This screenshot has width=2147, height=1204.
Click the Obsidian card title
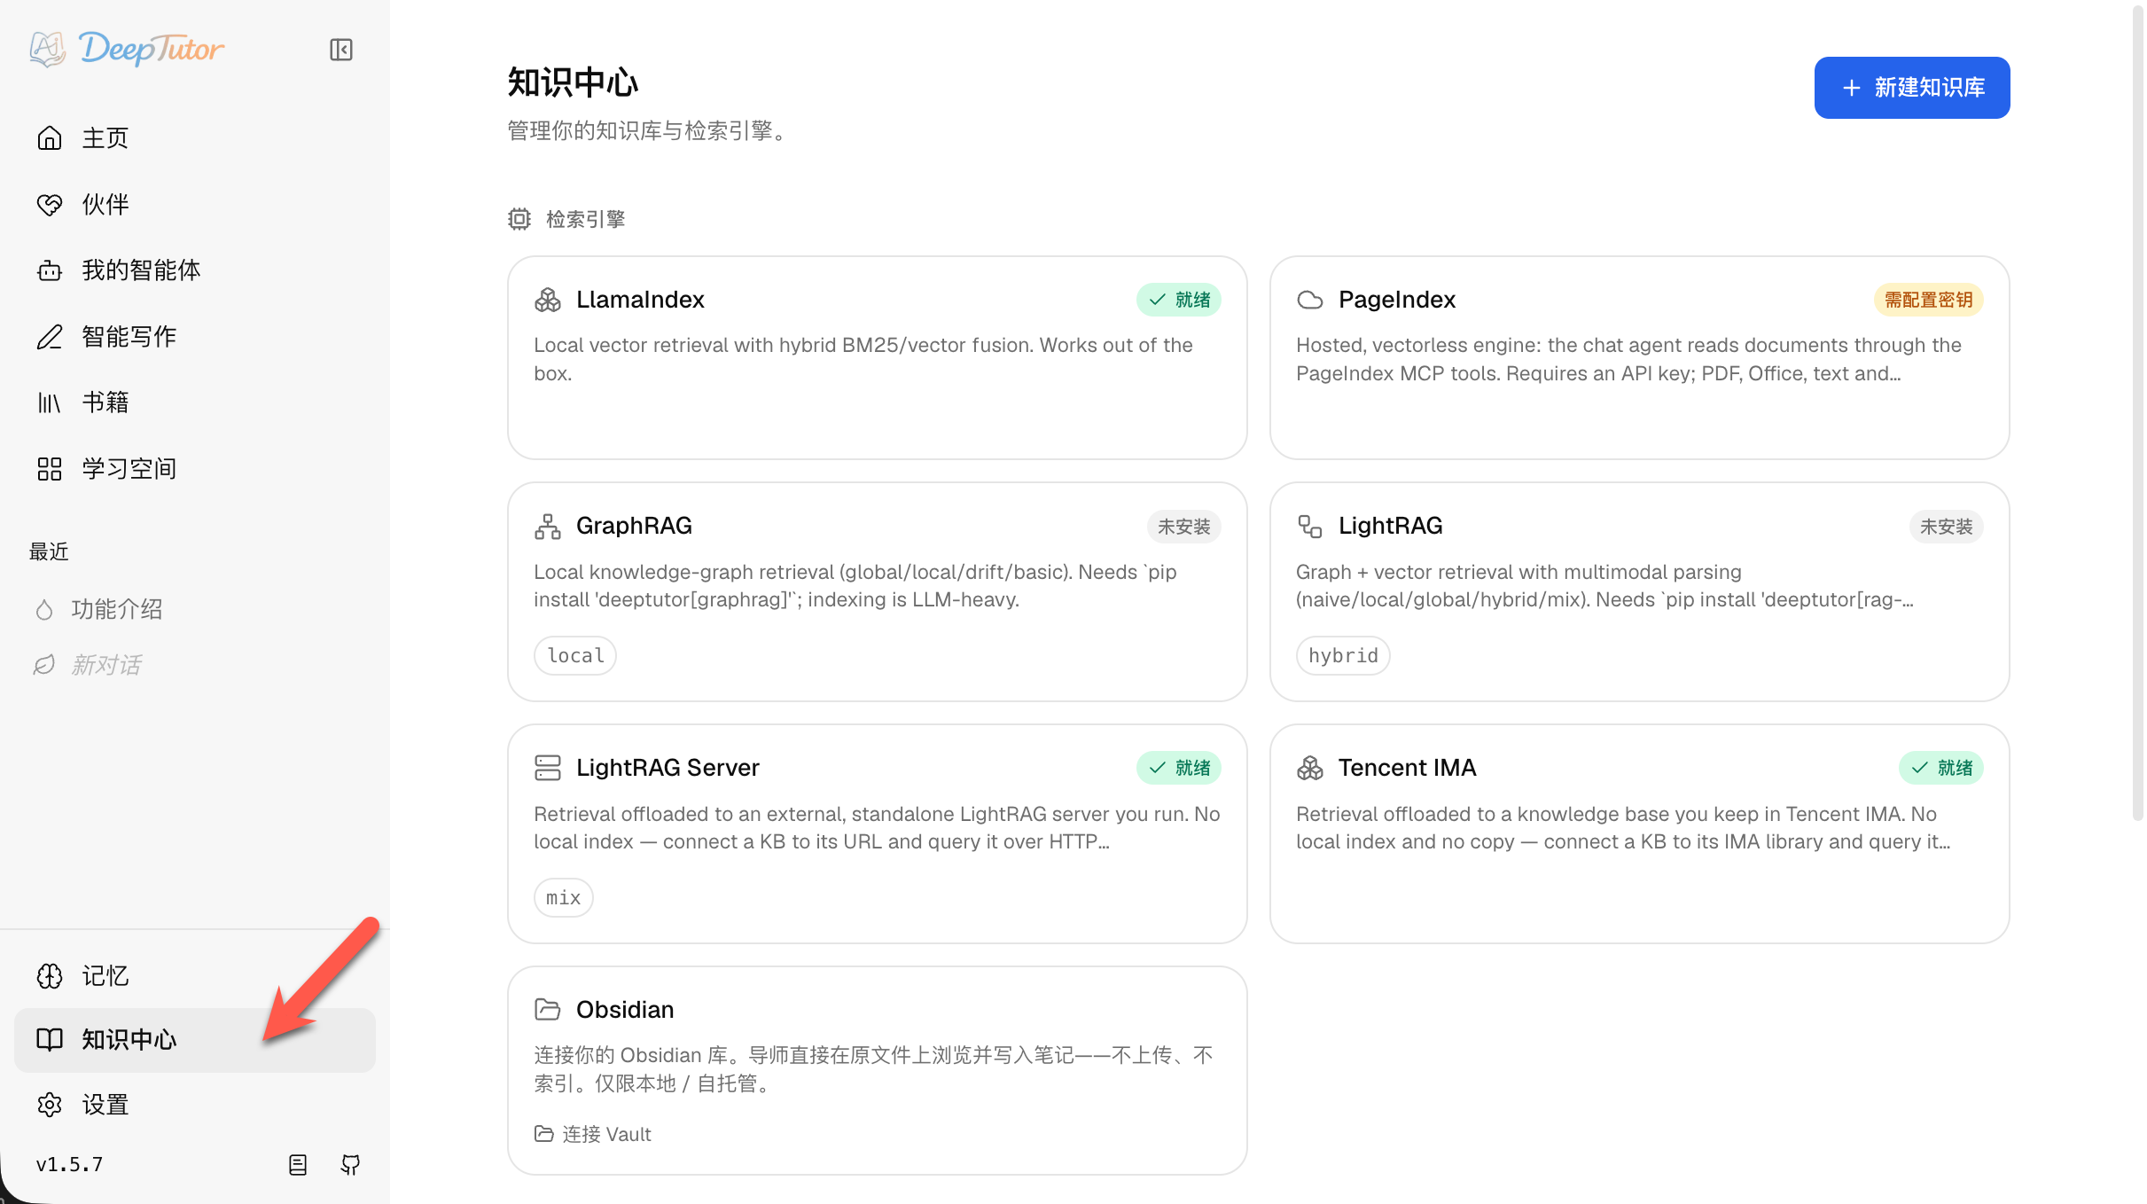click(625, 1010)
